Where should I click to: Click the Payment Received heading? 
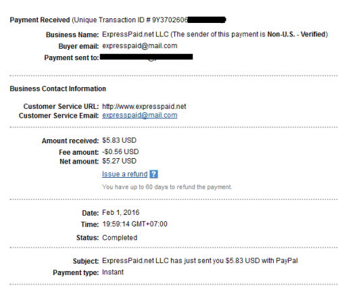pyautogui.click(x=40, y=20)
